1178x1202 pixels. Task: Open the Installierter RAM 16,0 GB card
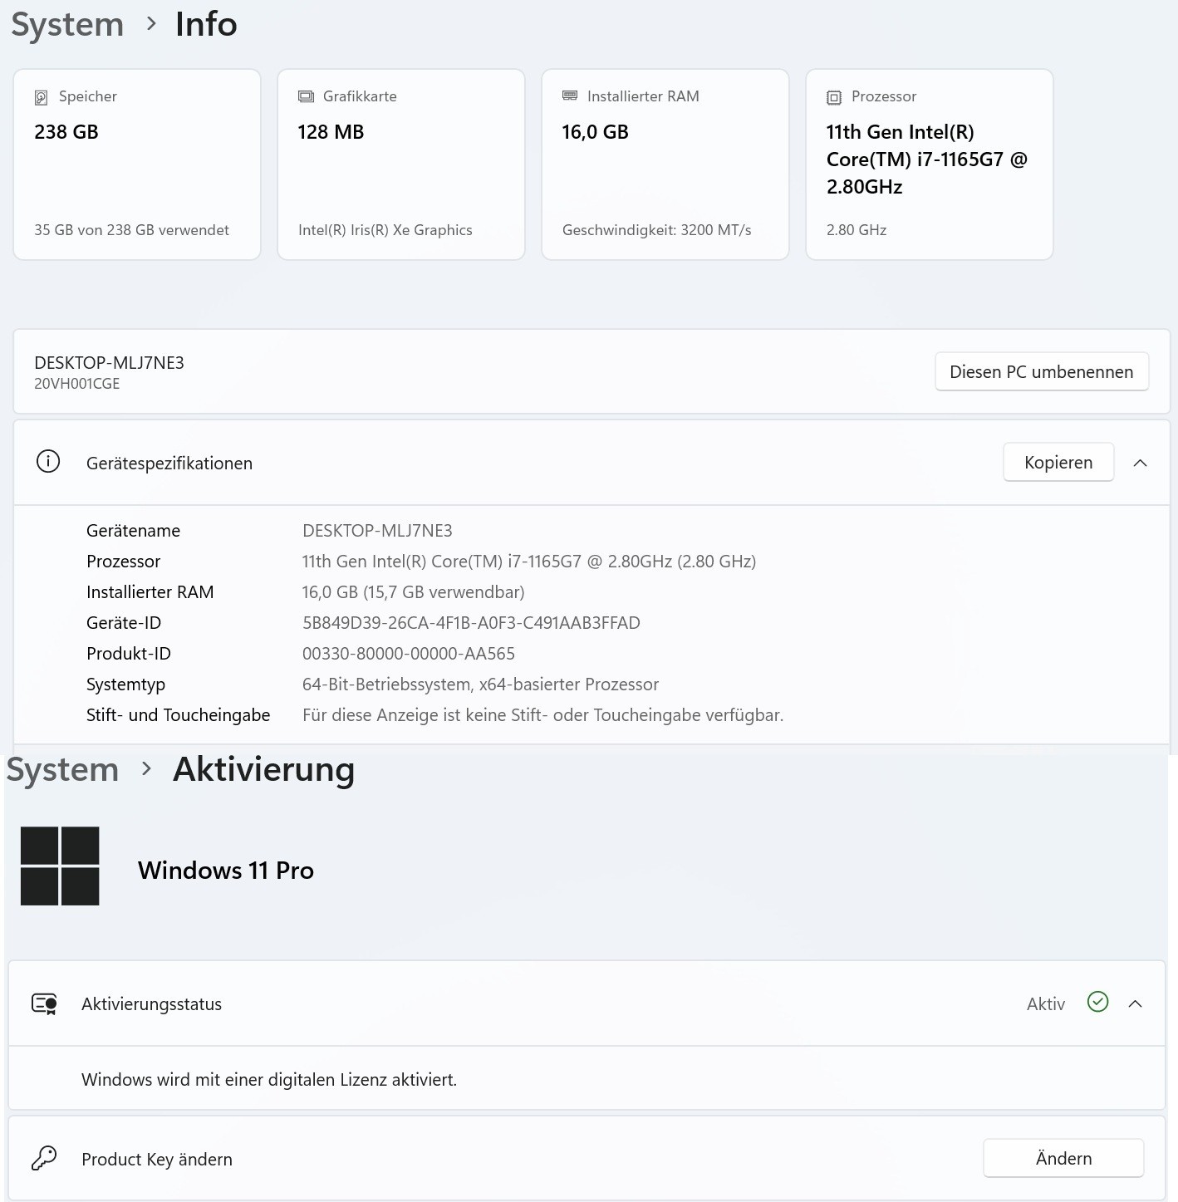pyautogui.click(x=665, y=164)
